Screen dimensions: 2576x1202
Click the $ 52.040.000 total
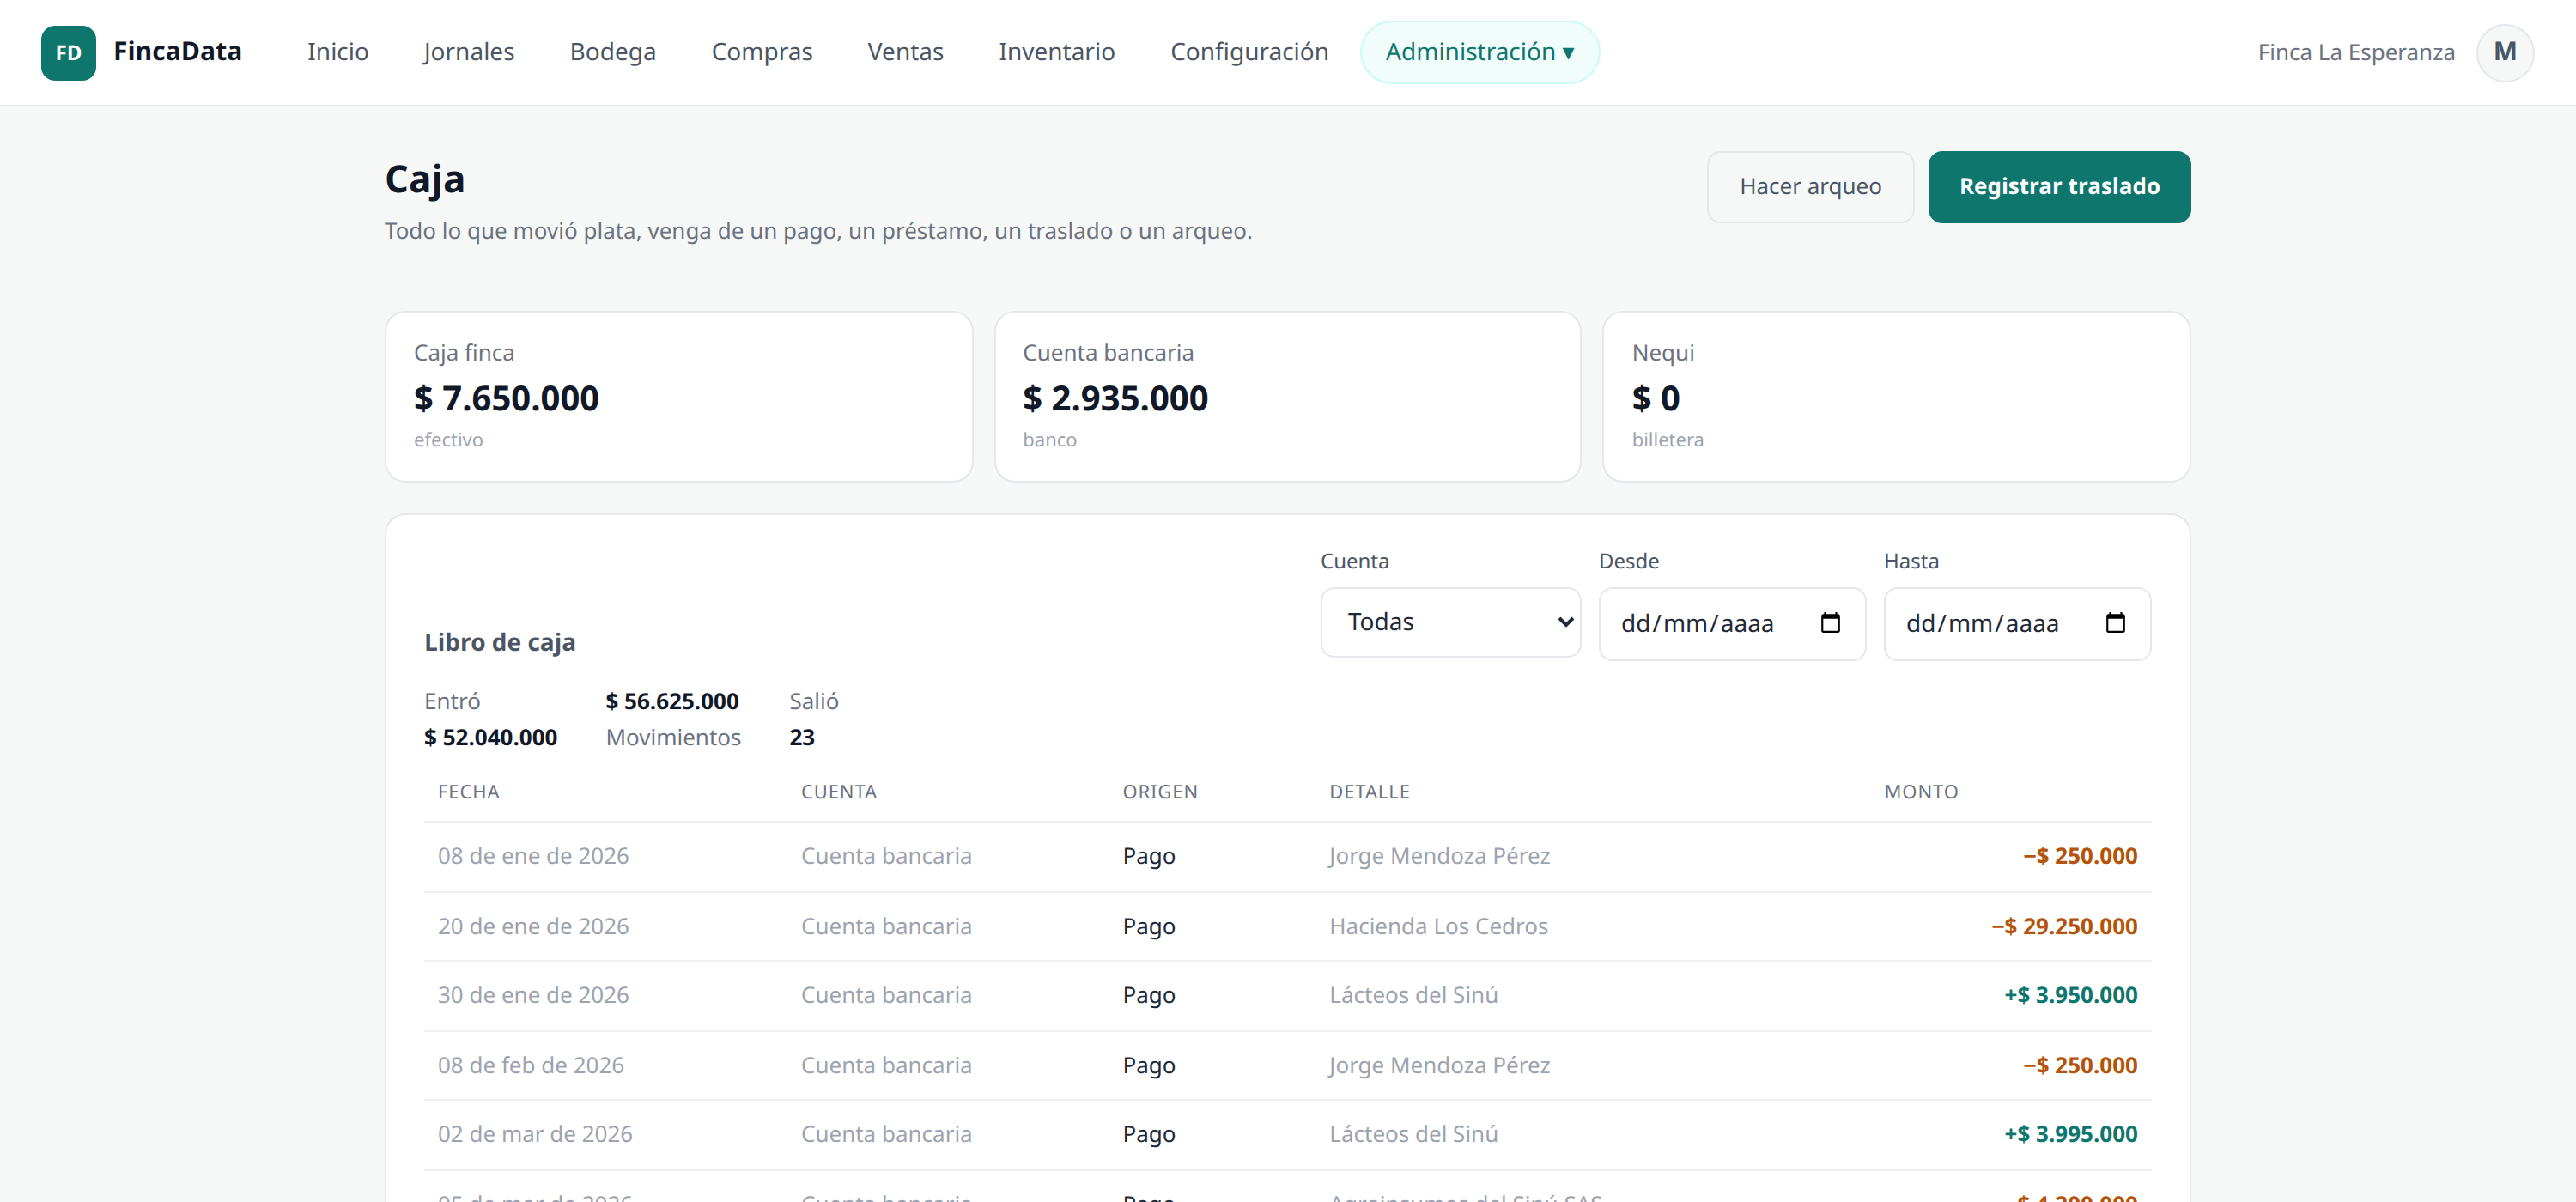pyautogui.click(x=490, y=737)
